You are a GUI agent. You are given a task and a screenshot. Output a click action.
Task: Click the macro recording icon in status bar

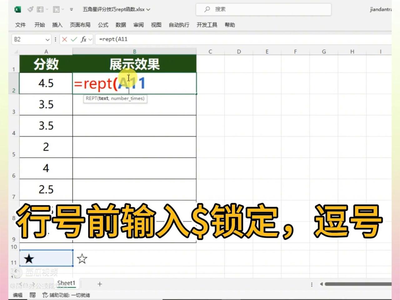coord(32,295)
